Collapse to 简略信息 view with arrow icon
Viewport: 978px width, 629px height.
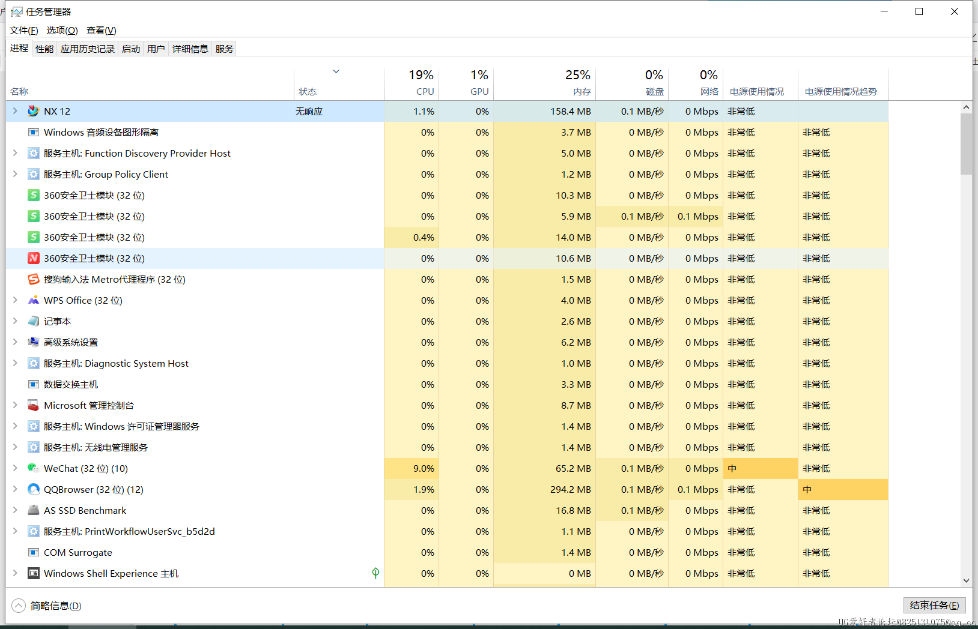pos(19,606)
